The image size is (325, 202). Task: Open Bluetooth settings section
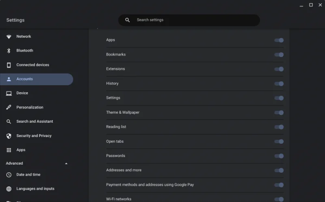click(37, 51)
